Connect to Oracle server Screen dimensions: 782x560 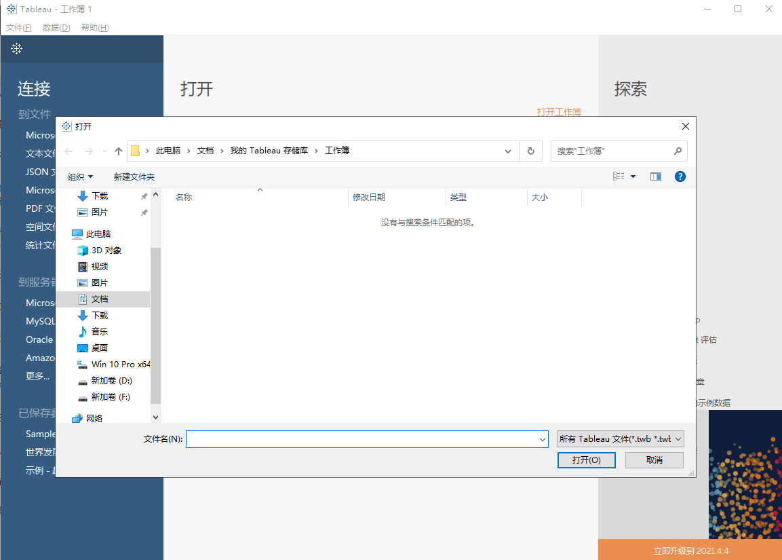click(39, 339)
